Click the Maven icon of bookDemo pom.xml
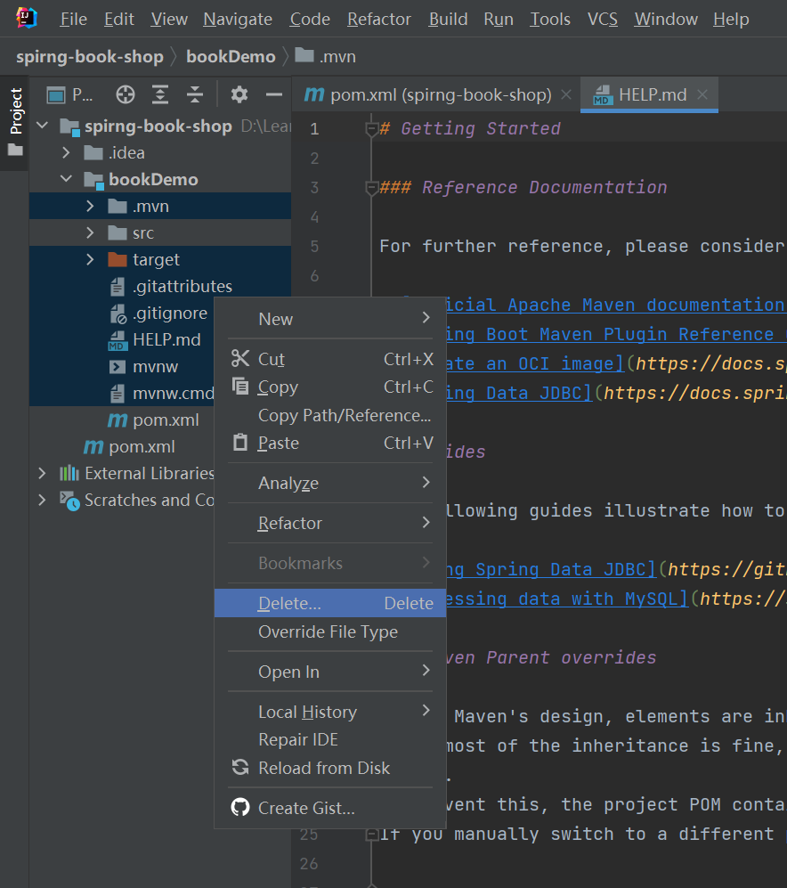Image resolution: width=787 pixels, height=888 pixels. pyautogui.click(x=118, y=420)
